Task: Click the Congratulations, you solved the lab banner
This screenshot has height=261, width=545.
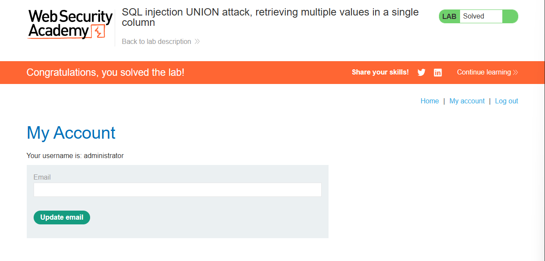Action: [x=105, y=72]
